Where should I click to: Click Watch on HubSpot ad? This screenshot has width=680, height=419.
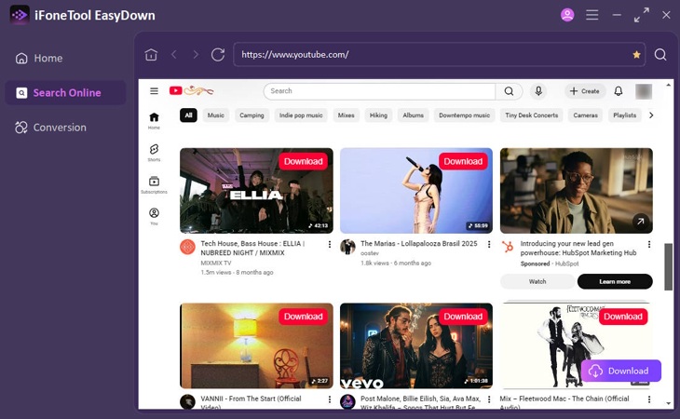pyautogui.click(x=537, y=281)
